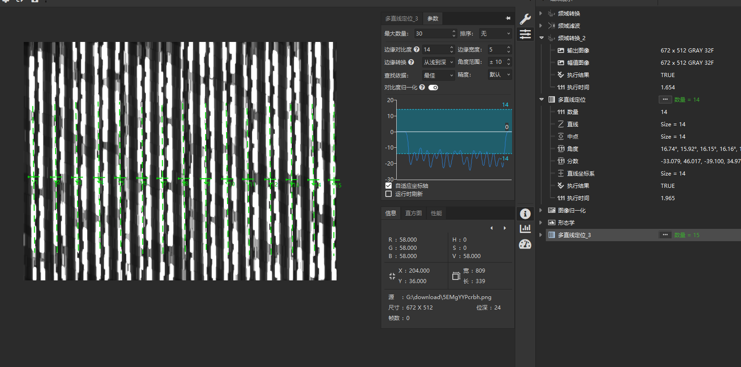Click the next arrow in info panel

[505, 228]
